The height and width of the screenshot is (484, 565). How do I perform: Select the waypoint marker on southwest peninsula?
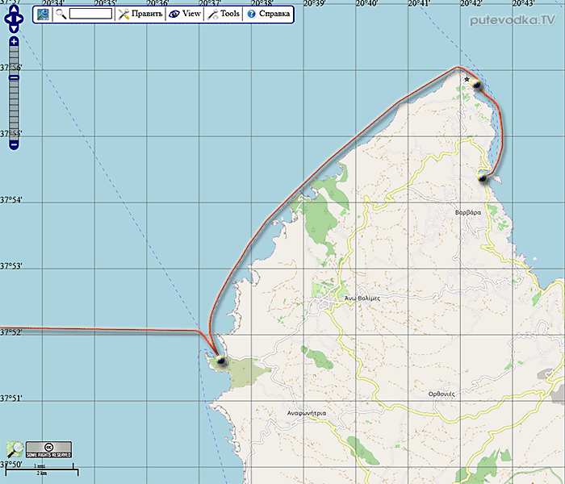coord(220,360)
